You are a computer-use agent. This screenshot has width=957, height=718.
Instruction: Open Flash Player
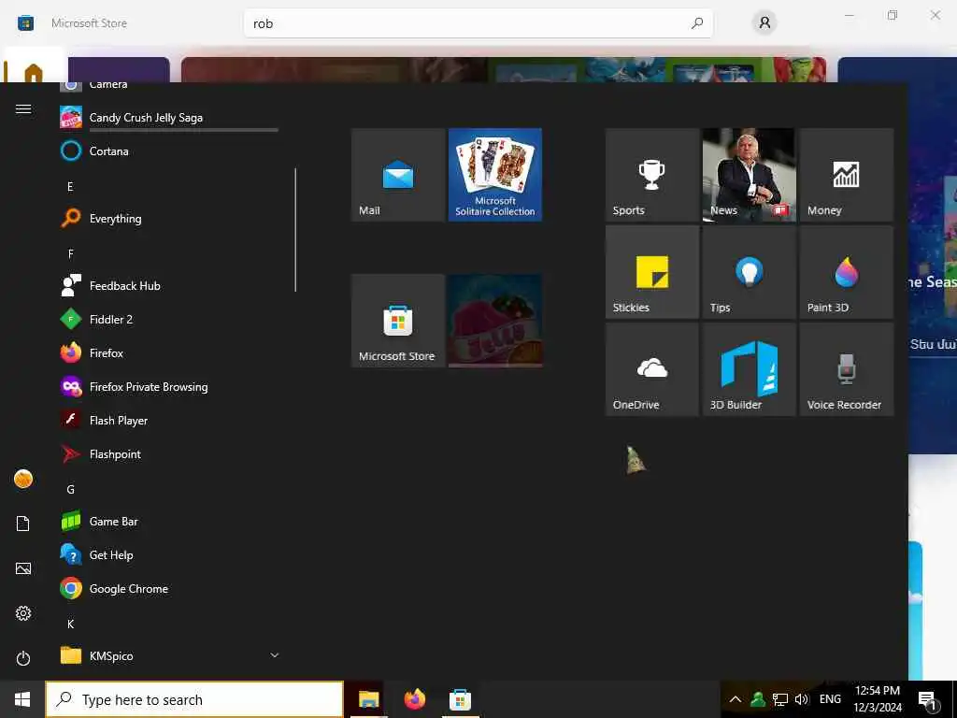169,420
